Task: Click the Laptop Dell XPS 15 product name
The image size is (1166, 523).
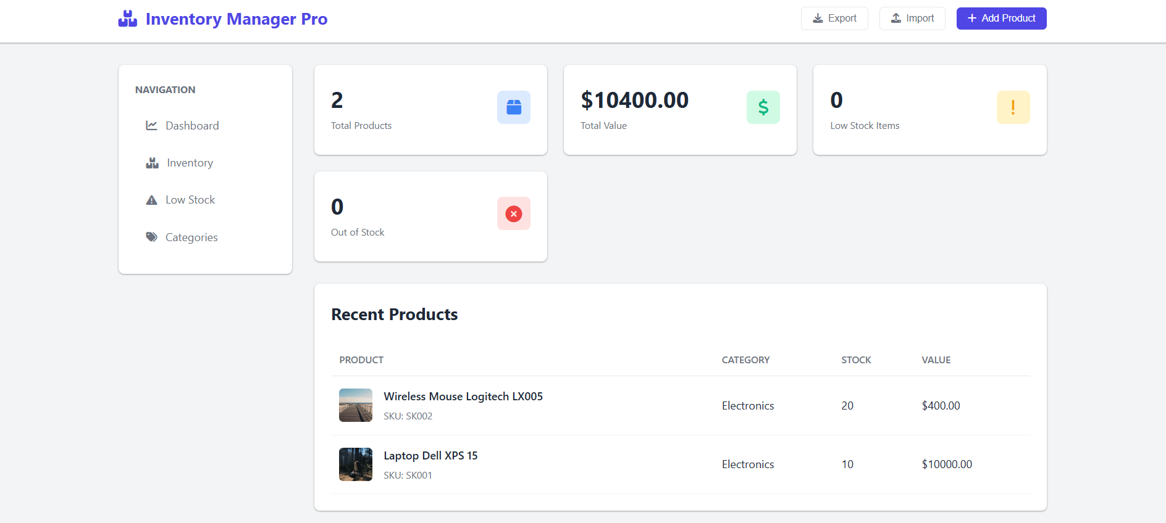Action: (430, 456)
